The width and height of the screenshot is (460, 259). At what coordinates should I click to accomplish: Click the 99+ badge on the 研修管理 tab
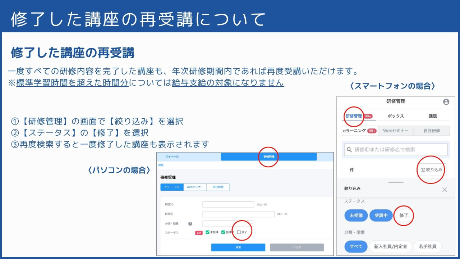(368, 116)
